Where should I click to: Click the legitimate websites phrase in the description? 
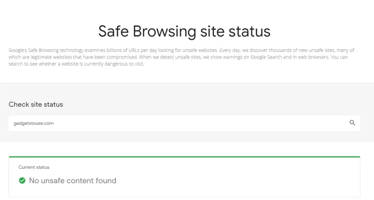click(x=45, y=57)
